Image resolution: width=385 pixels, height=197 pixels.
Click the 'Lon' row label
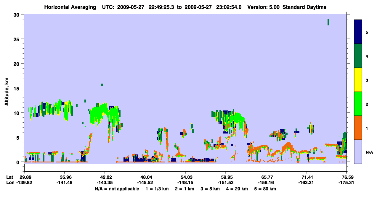coord(10,183)
